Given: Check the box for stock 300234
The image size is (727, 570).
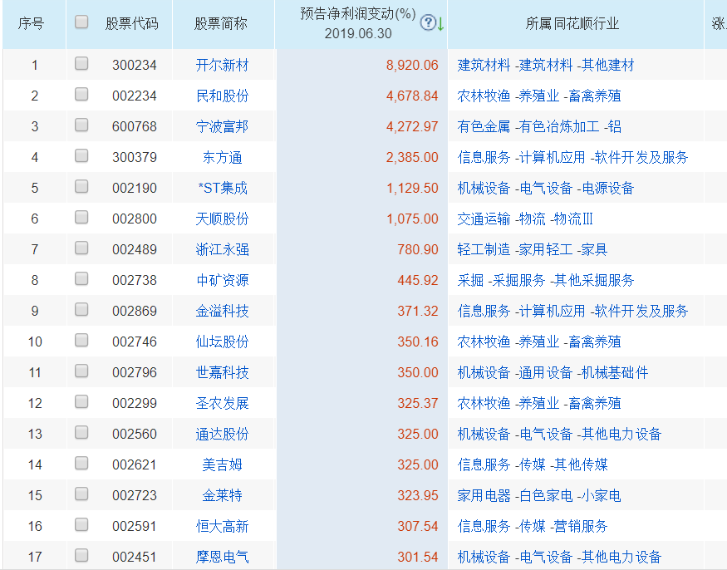Looking at the screenshot, I should click(81, 63).
